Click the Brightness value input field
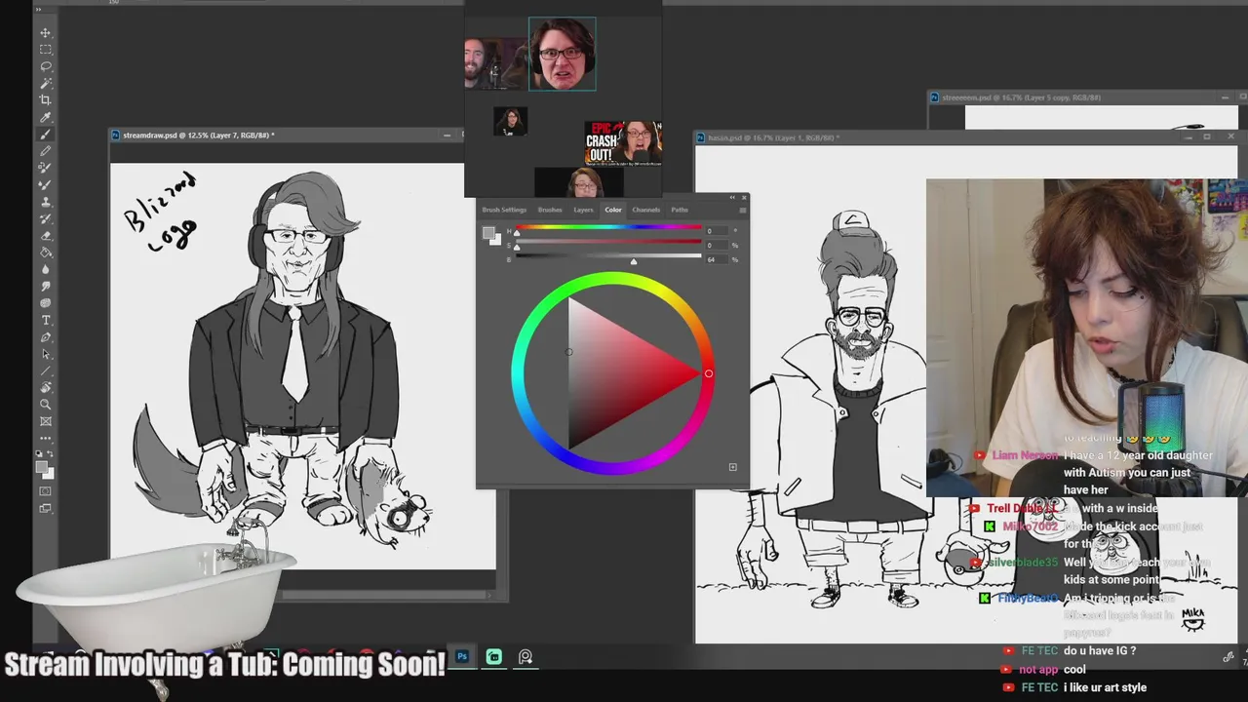The image size is (1248, 702). tap(717, 260)
